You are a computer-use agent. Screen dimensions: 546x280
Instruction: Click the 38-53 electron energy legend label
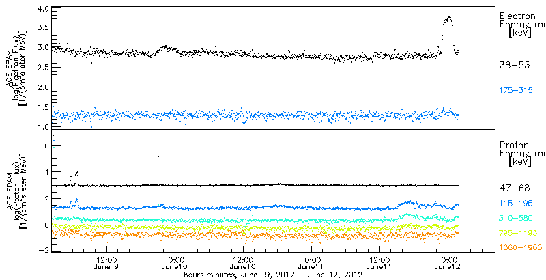[515, 66]
